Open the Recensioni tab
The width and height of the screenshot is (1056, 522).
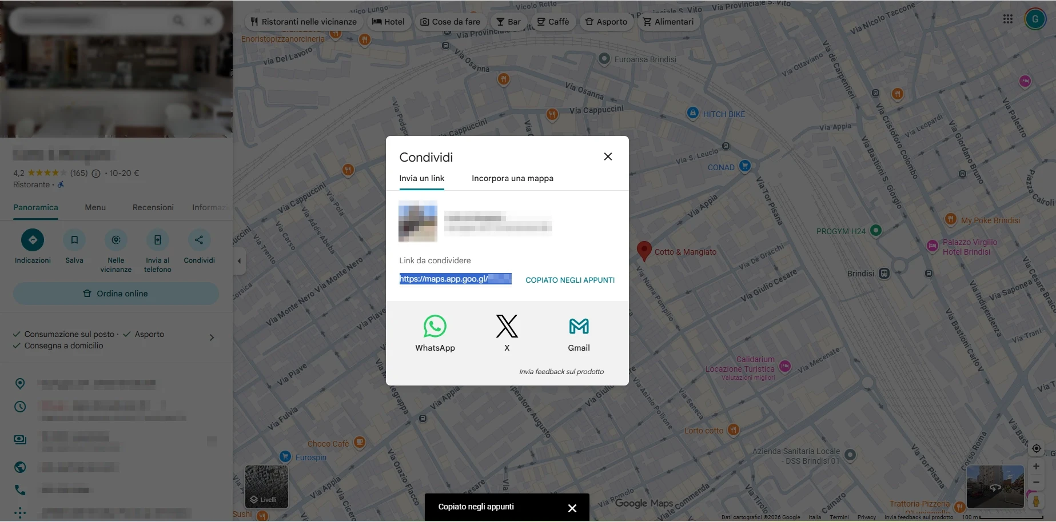tap(153, 207)
